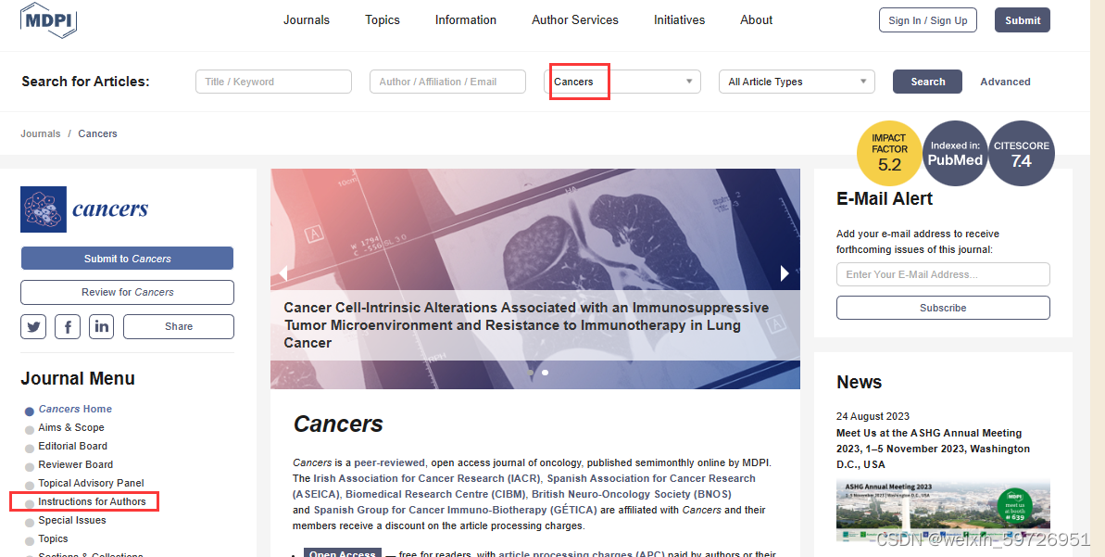
Task: Open ASHG Annual Meeting 2023 news headline
Action: point(933,449)
